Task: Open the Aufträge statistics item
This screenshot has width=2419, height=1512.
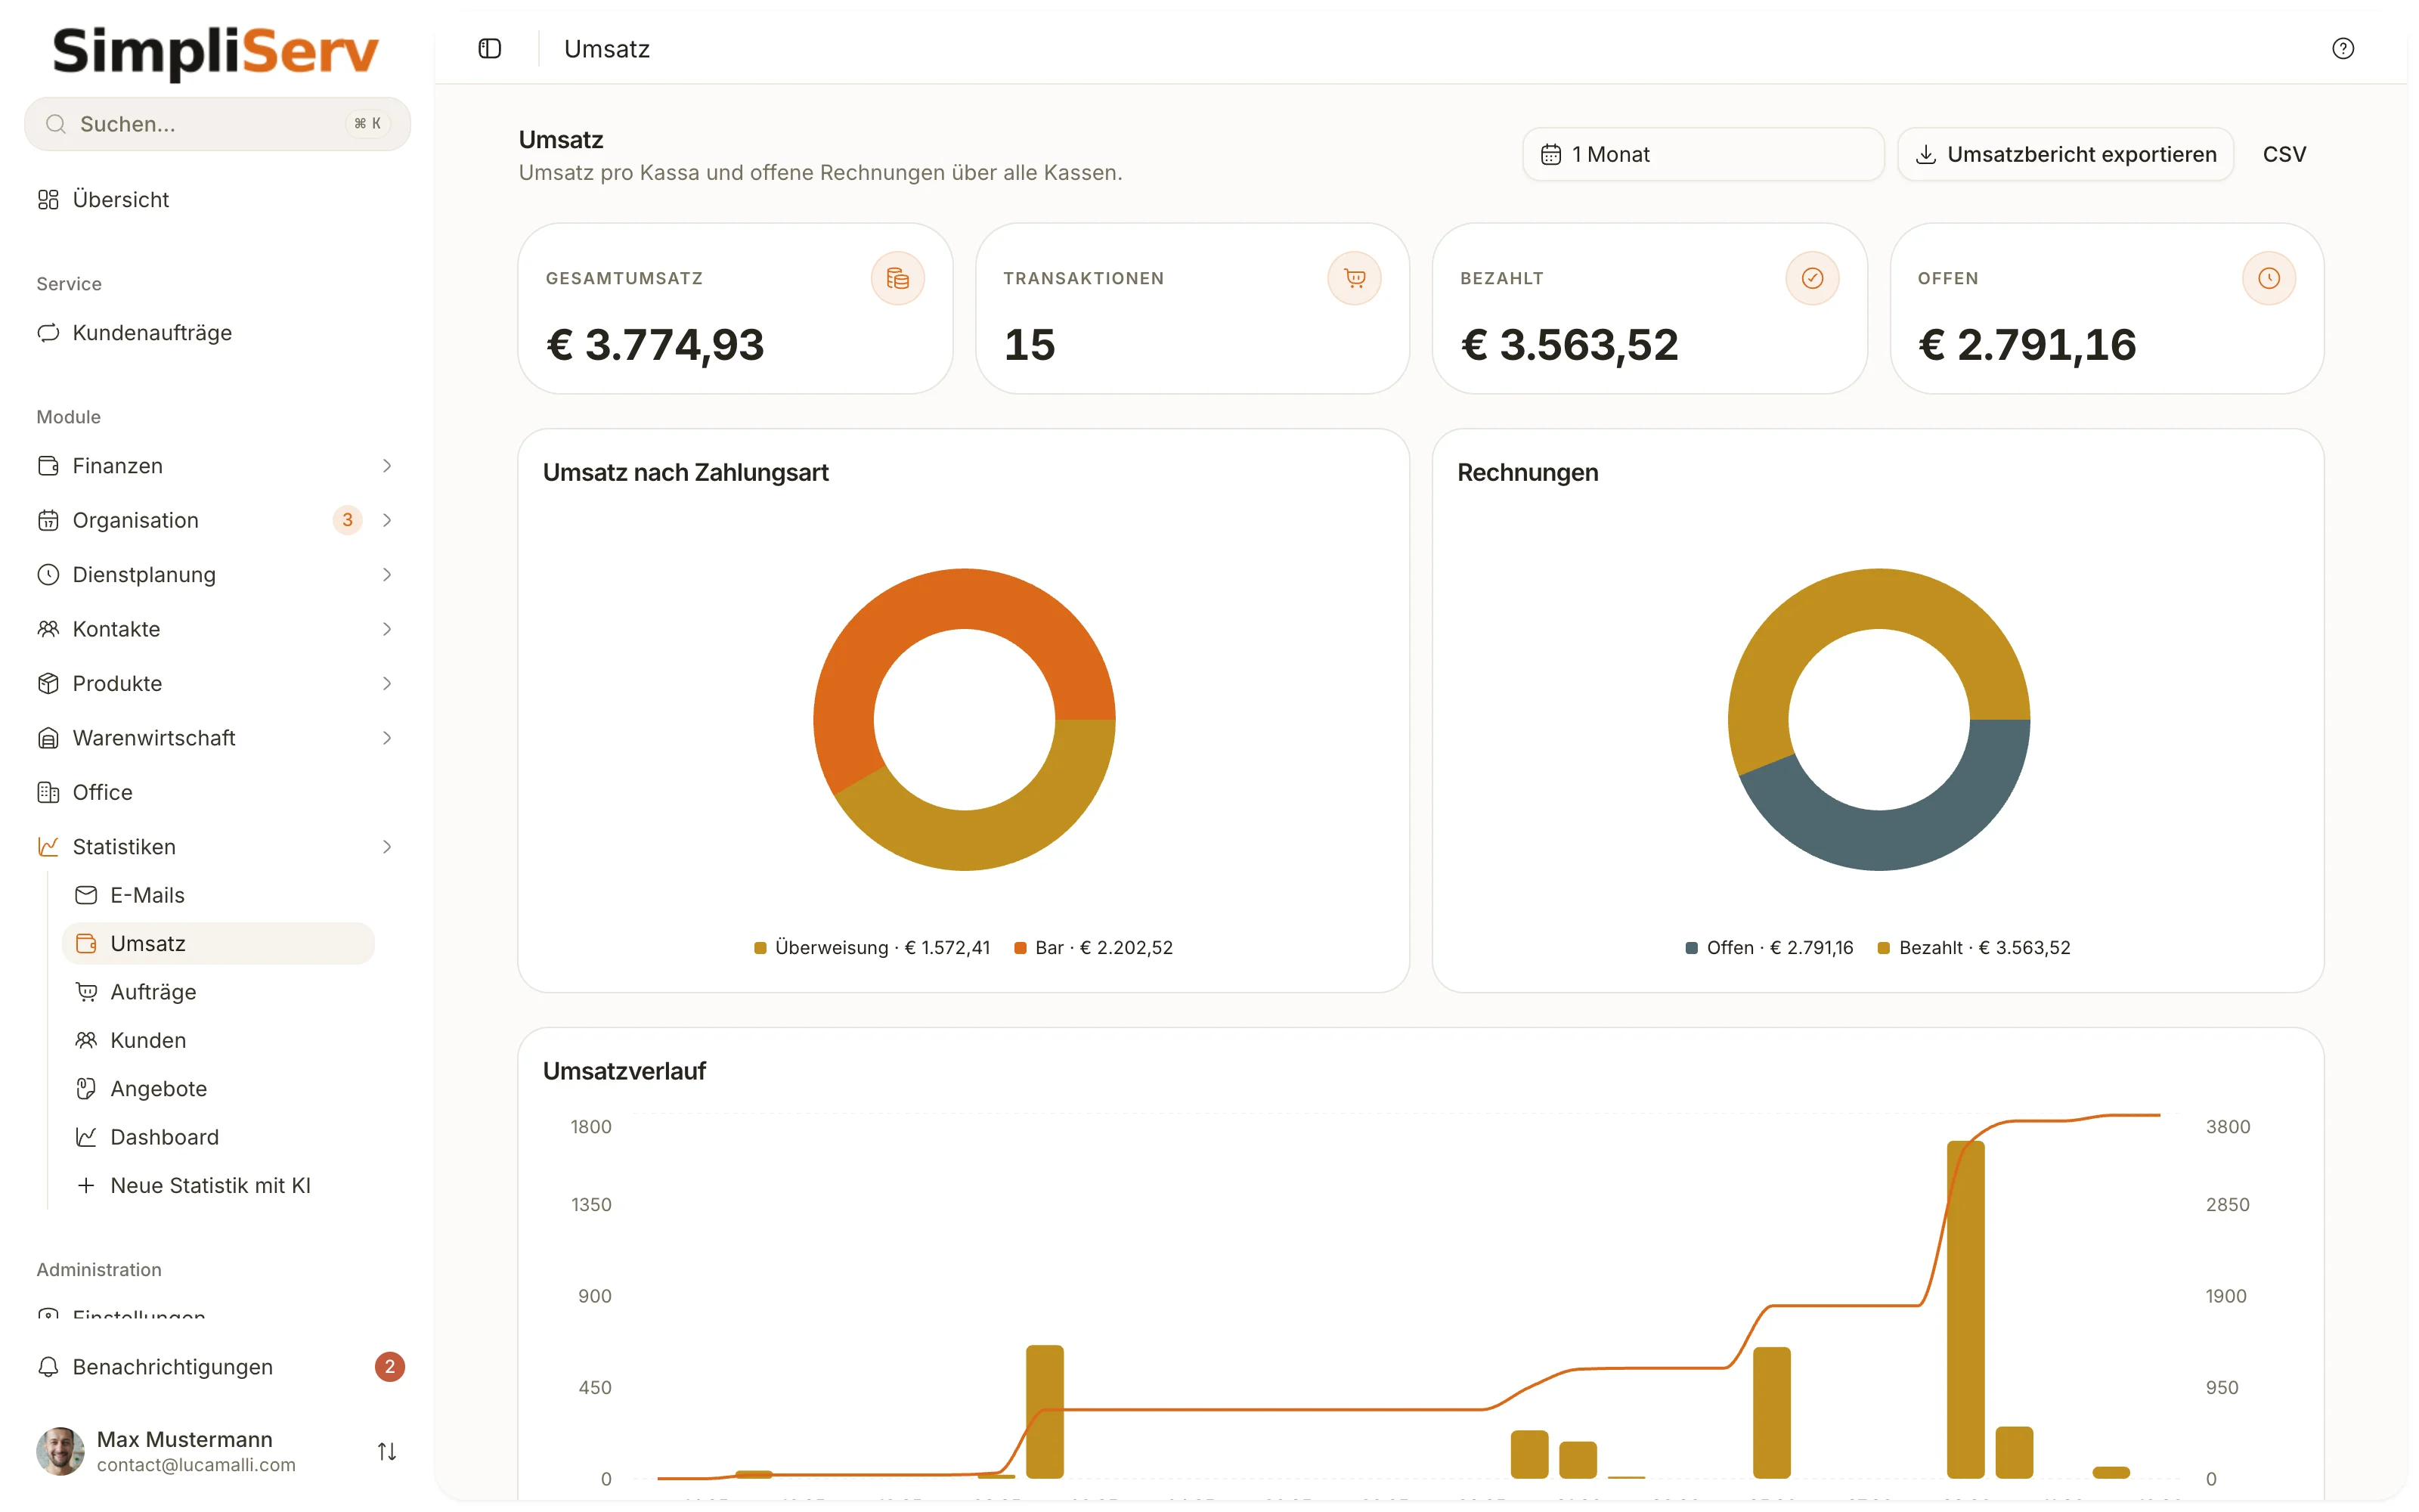Action: pos(218,992)
